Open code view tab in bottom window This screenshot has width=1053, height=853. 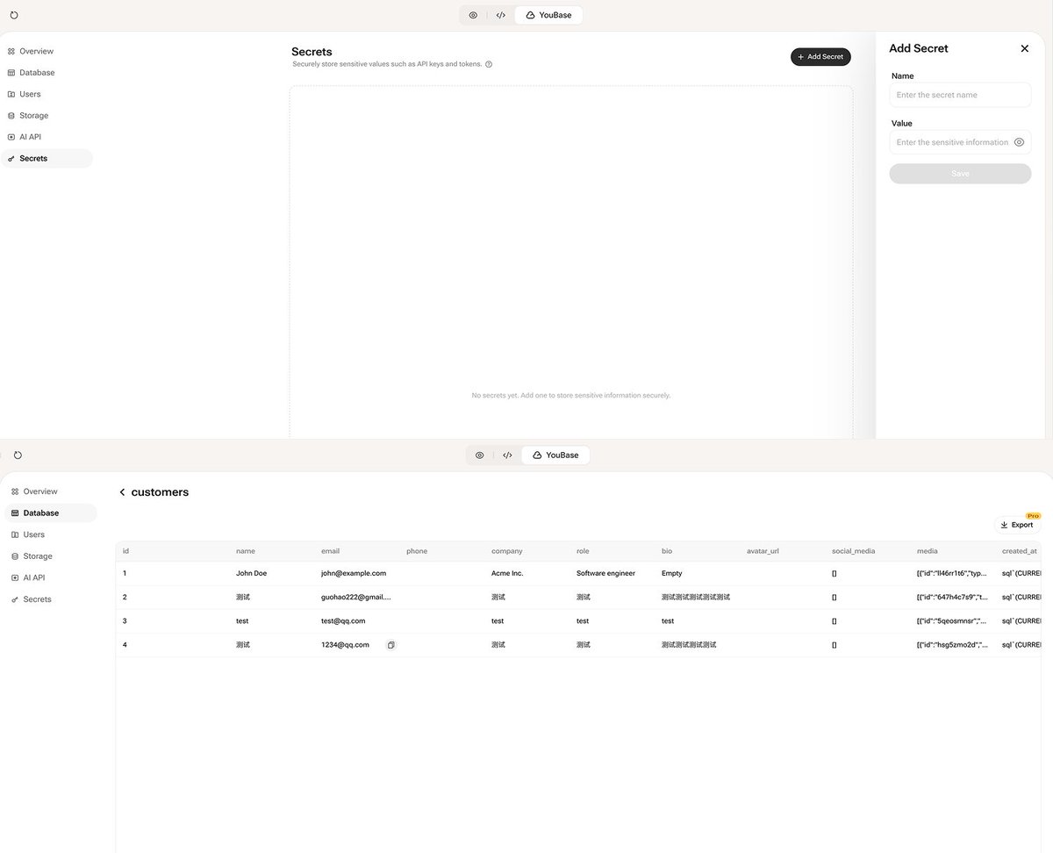[x=507, y=455]
